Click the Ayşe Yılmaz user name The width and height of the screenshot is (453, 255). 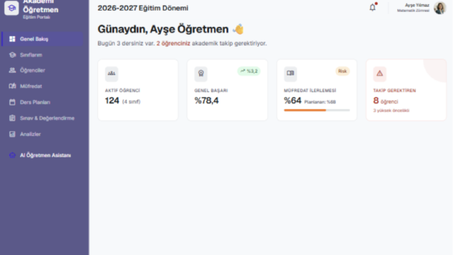click(x=417, y=5)
